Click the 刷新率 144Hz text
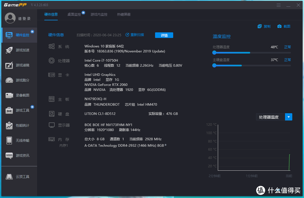 pyautogui.click(x=129, y=130)
